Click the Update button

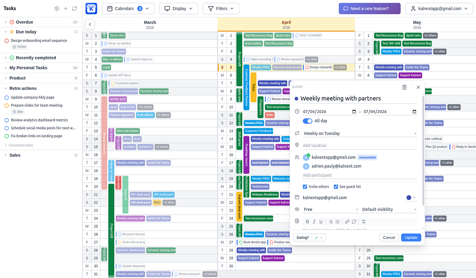[x=411, y=238]
